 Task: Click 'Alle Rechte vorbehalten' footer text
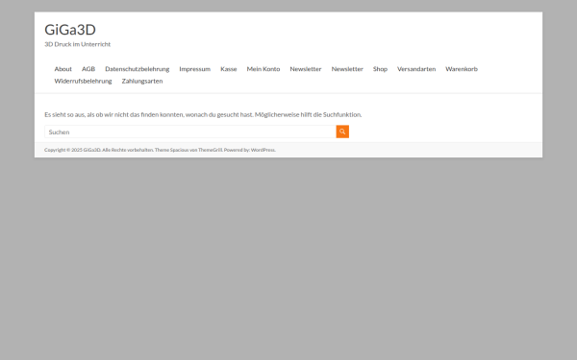point(127,150)
